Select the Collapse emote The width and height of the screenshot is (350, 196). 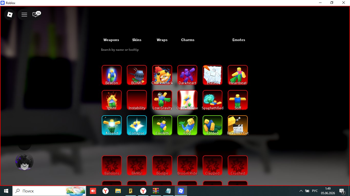coord(137,125)
